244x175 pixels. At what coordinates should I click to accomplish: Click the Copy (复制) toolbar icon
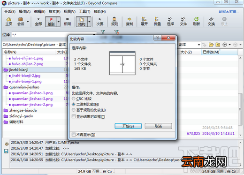[130, 21]
